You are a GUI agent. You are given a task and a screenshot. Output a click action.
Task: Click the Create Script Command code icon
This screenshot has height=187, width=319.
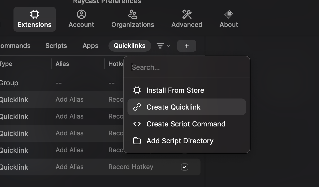[137, 124]
